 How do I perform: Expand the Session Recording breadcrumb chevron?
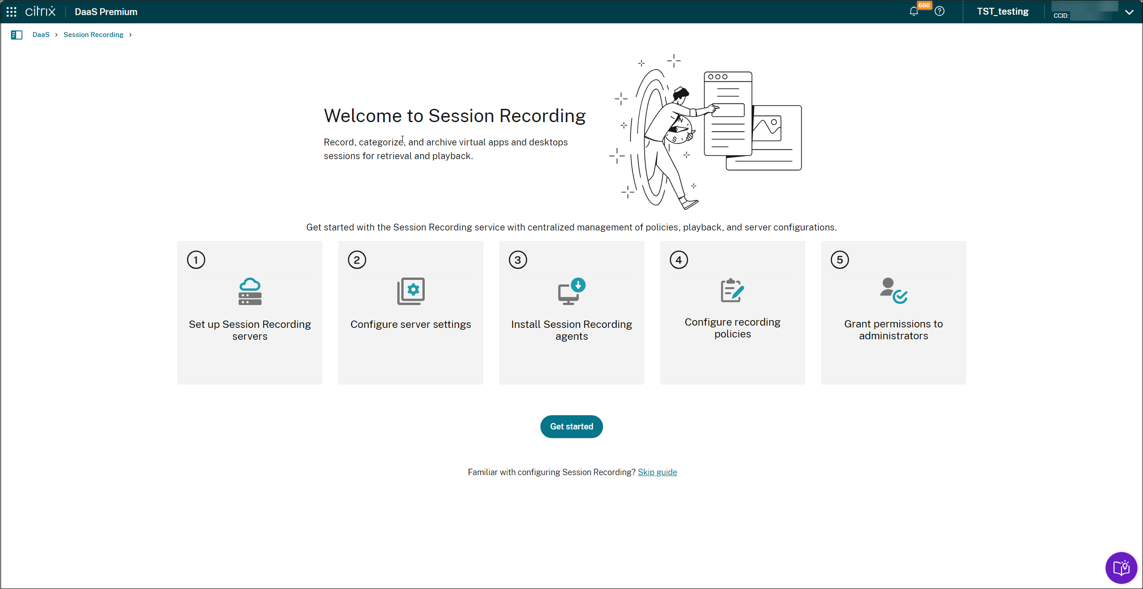tap(130, 35)
